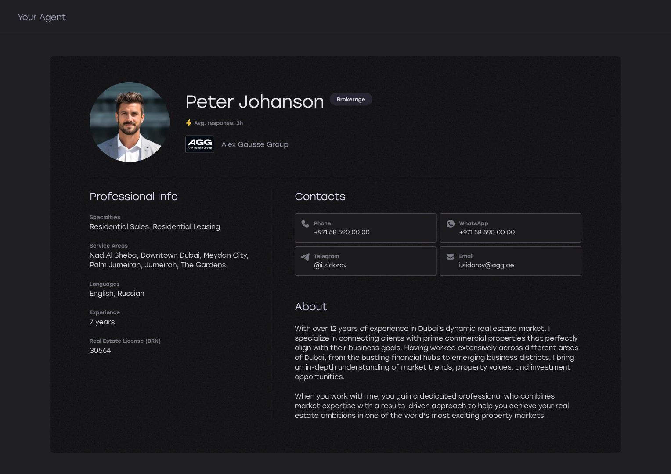
Task: Open Peter Johanson's profile photo
Action: (130, 122)
